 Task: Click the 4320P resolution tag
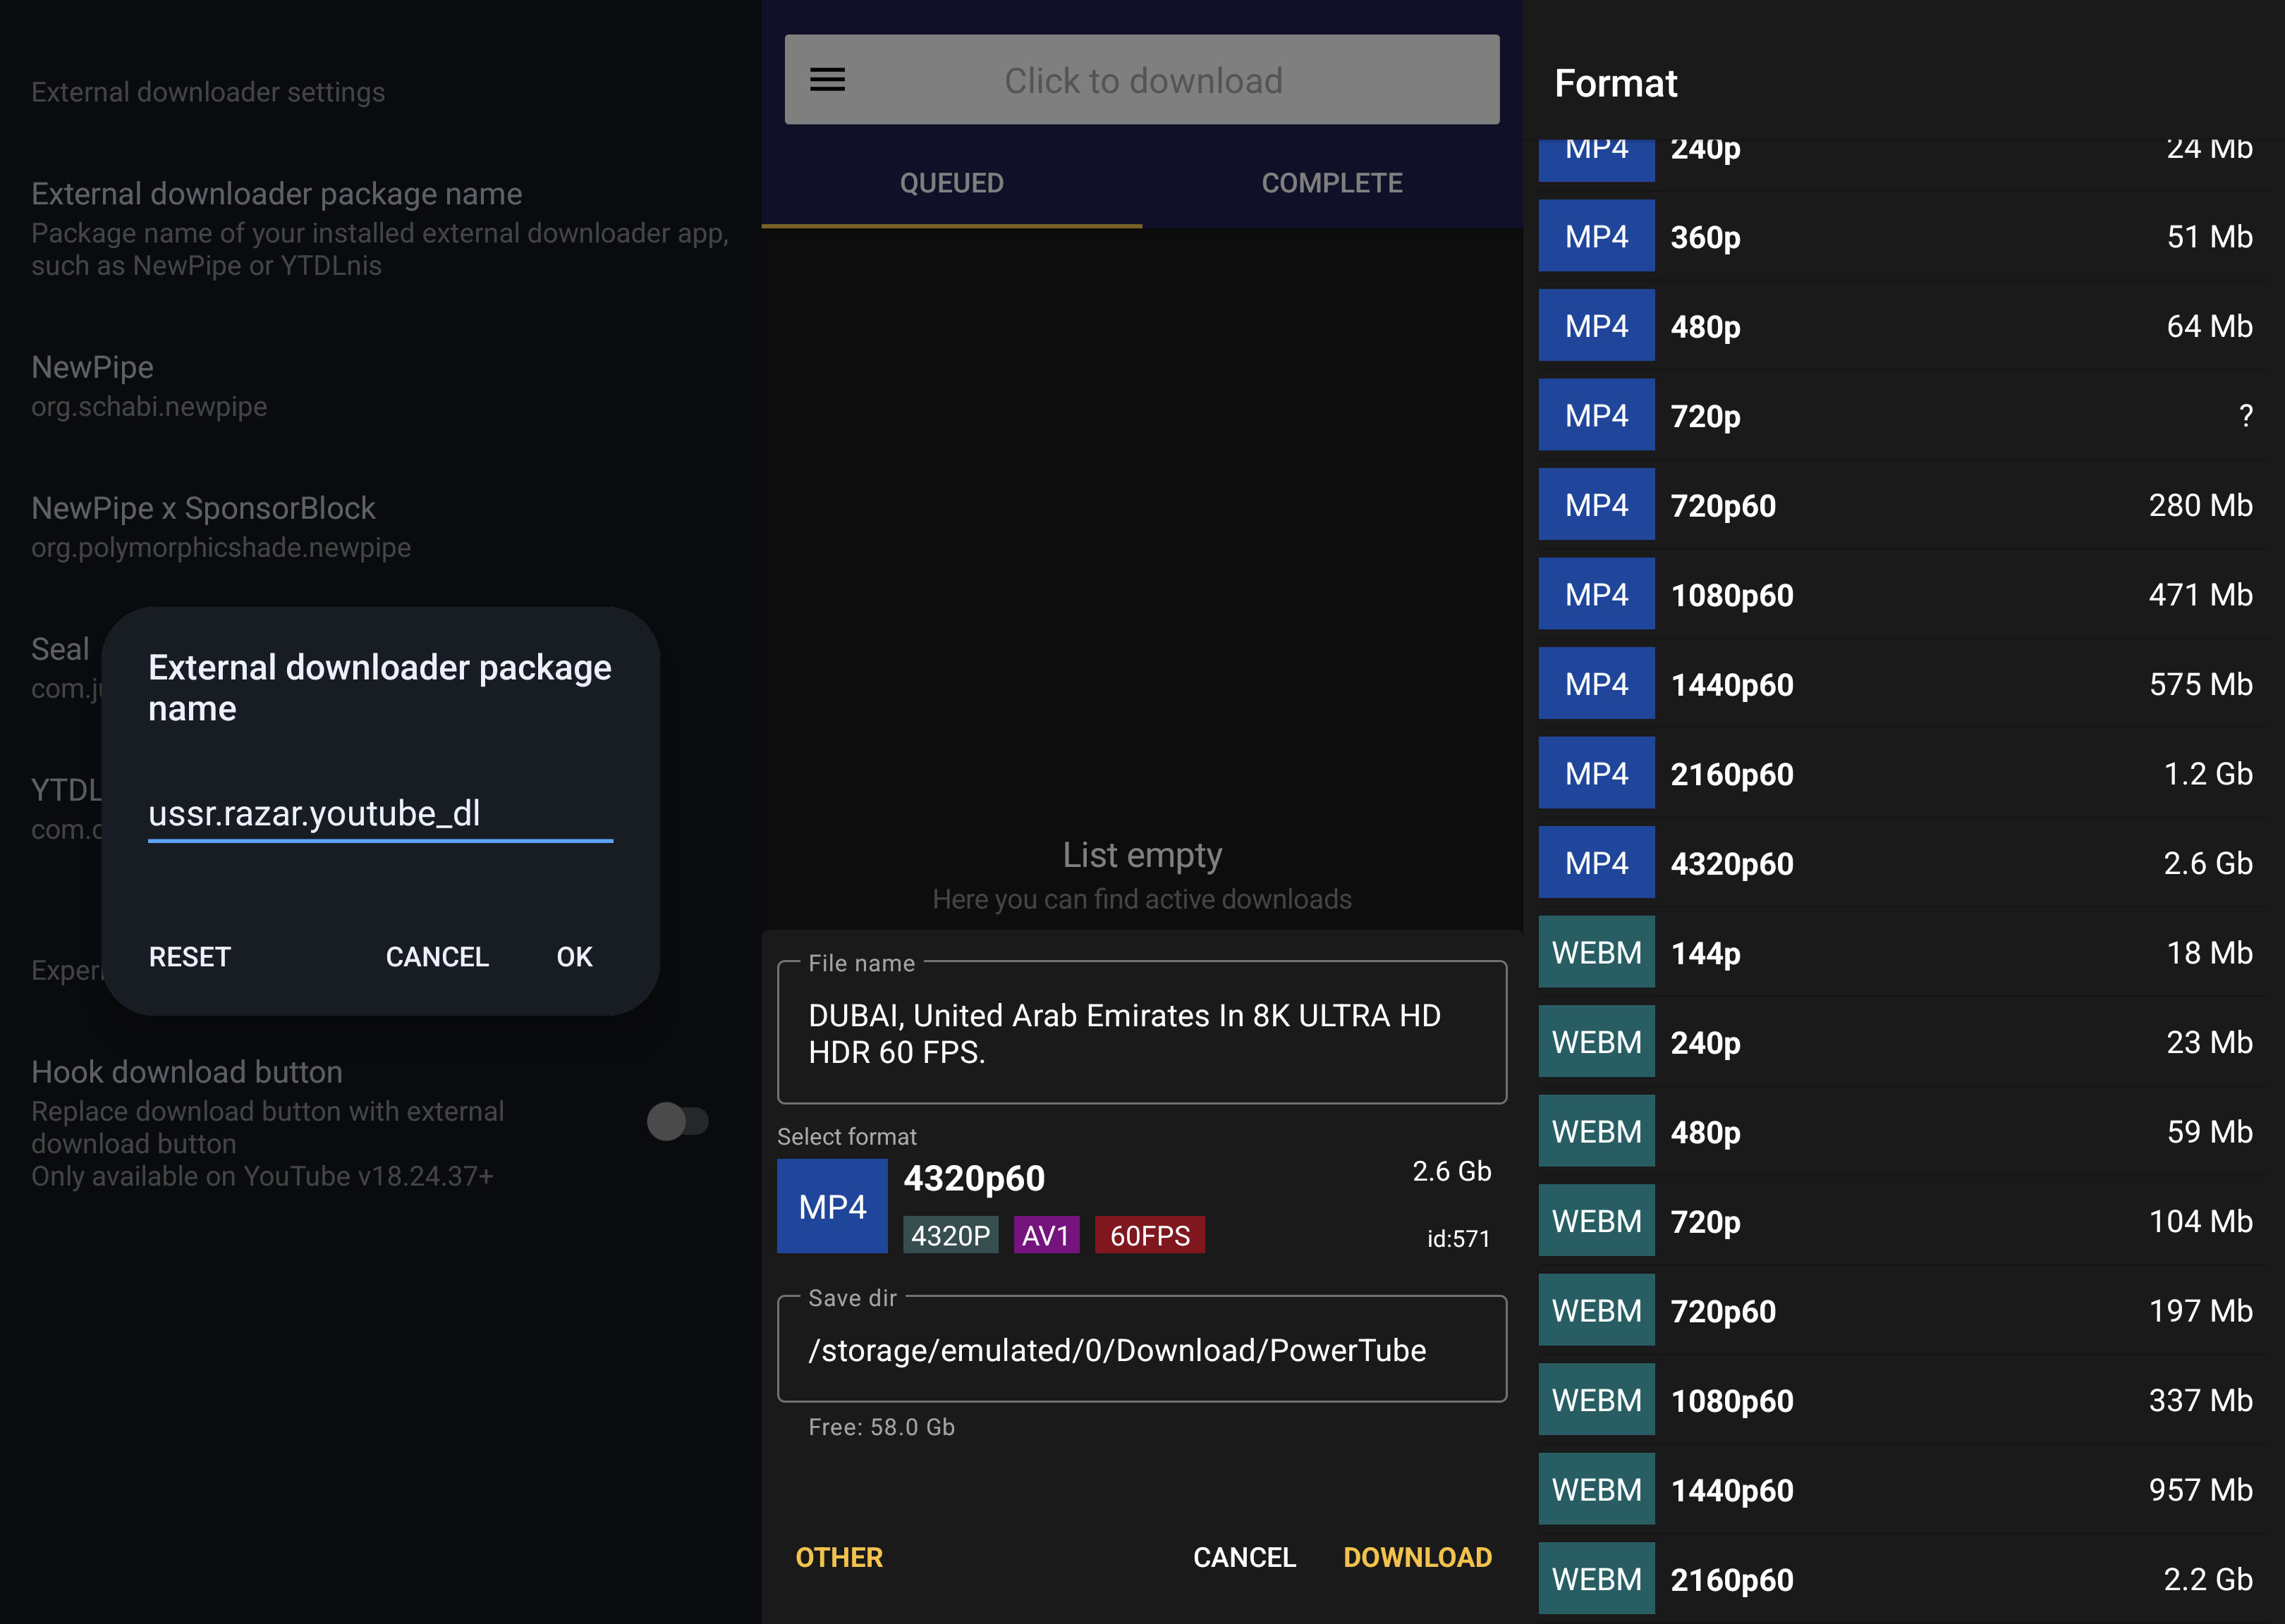coord(949,1235)
